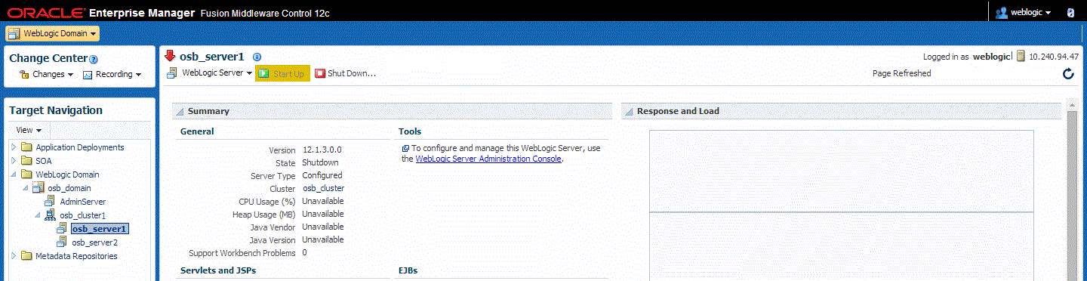
Task: Collapse the osb_cluster1 tree node
Action: (38, 215)
